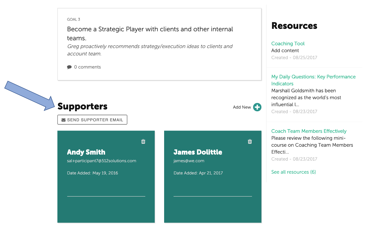
Task: Click the 0 comments link on Goal 3
Action: (87, 67)
